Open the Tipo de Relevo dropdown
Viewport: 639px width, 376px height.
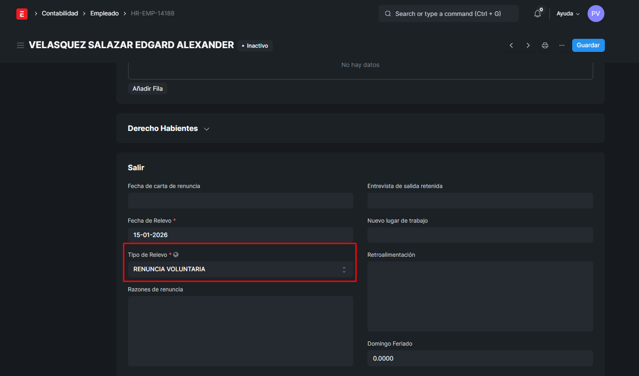coord(240,269)
